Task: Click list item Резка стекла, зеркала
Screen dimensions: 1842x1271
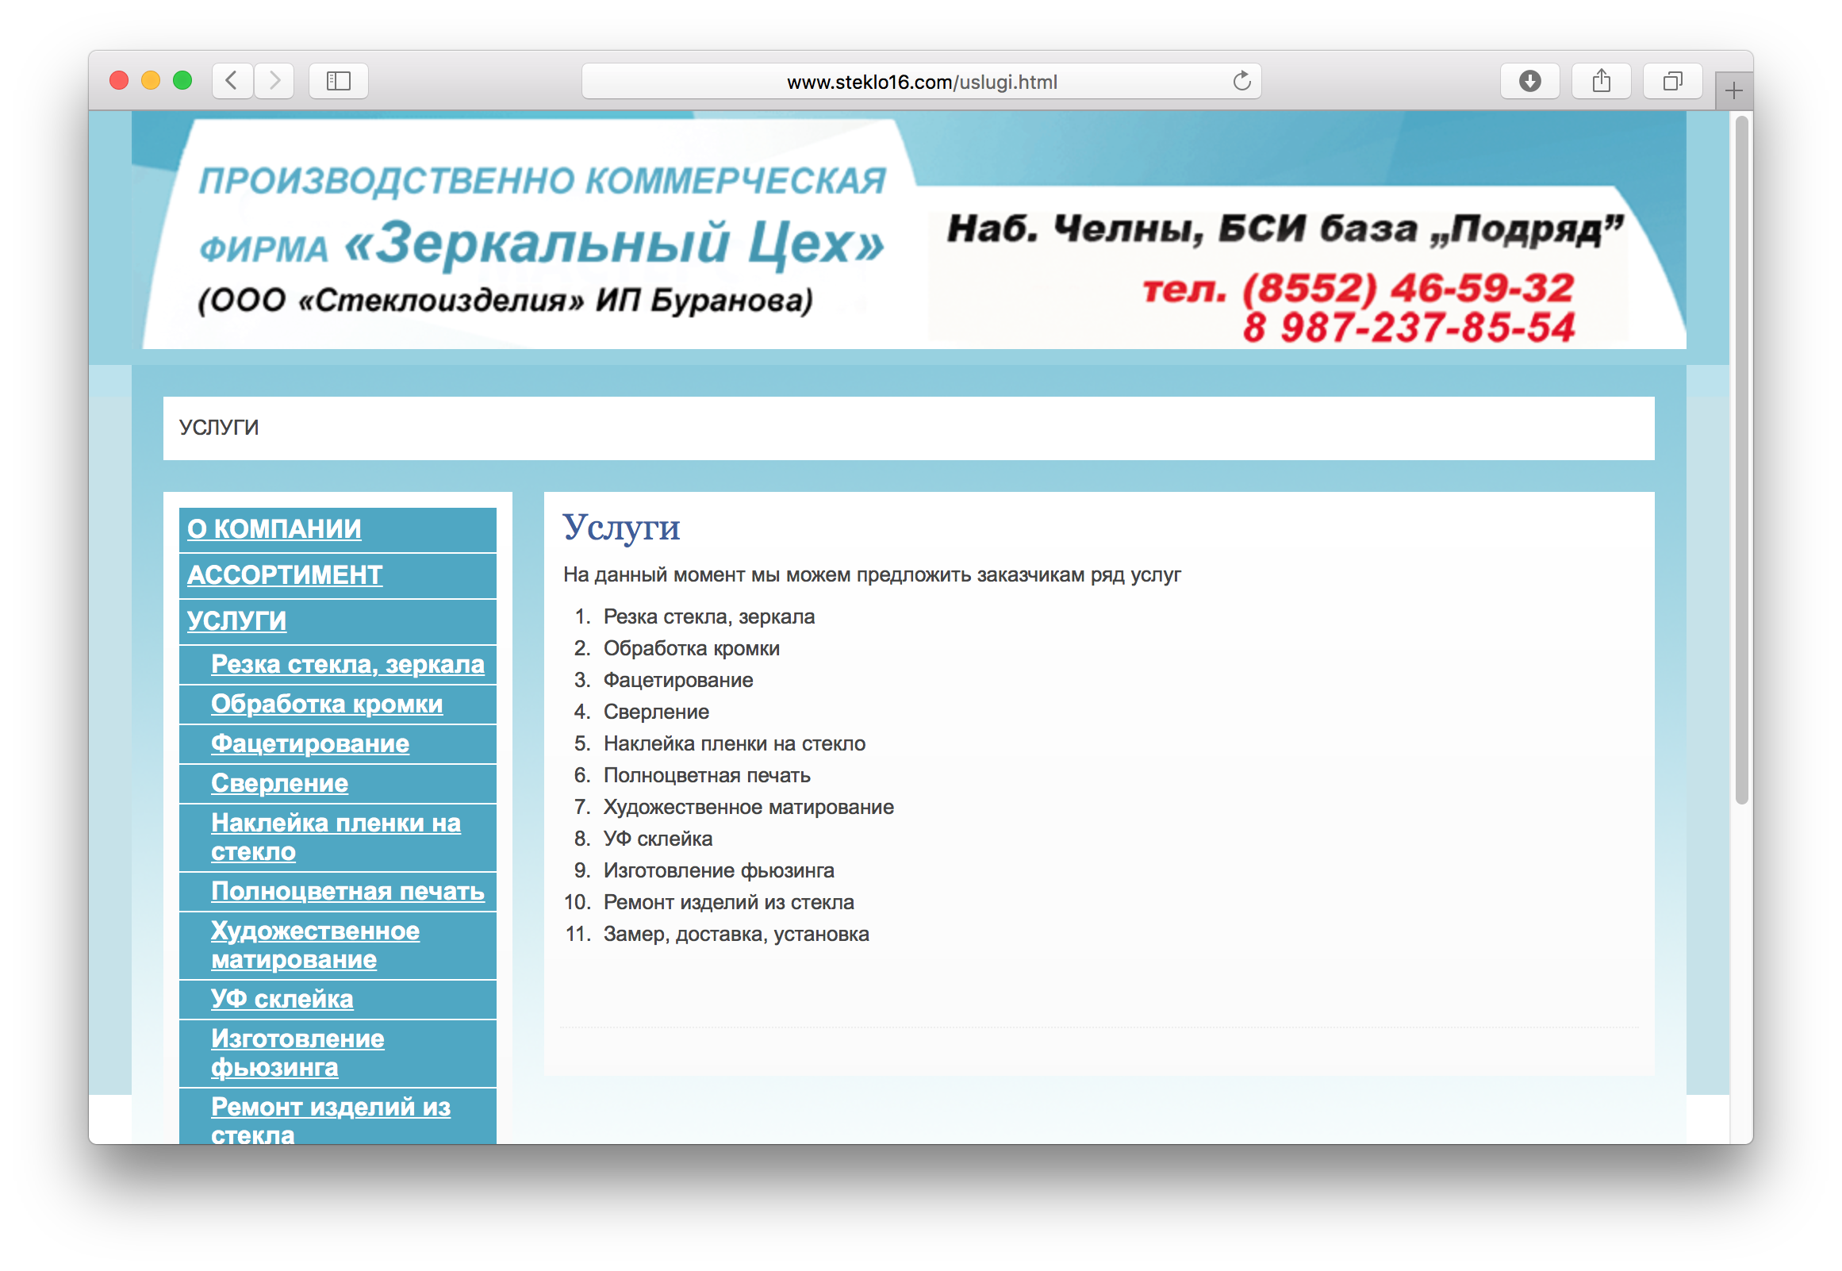Action: pos(709,617)
